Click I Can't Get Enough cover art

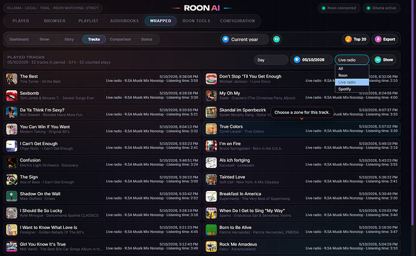click(x=11, y=146)
